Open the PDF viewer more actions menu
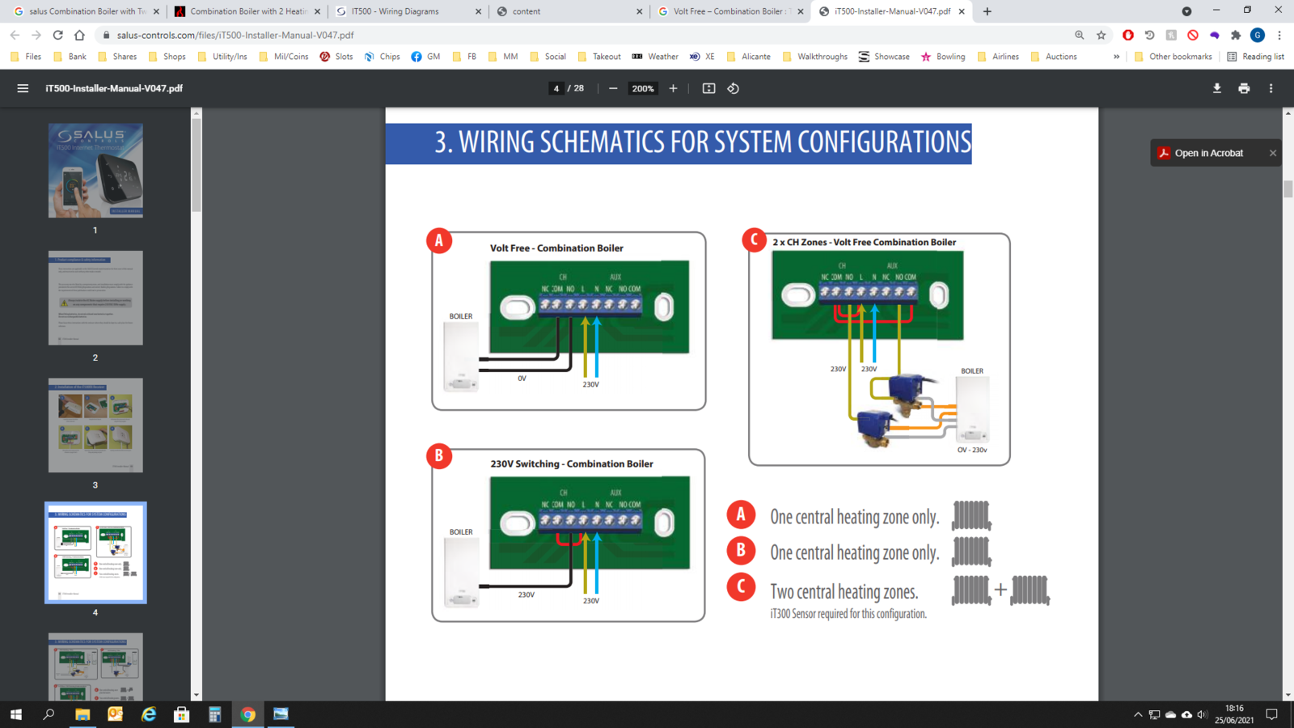1294x728 pixels. point(1271,88)
